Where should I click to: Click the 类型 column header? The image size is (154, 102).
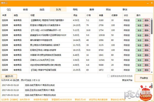[21, 15]
